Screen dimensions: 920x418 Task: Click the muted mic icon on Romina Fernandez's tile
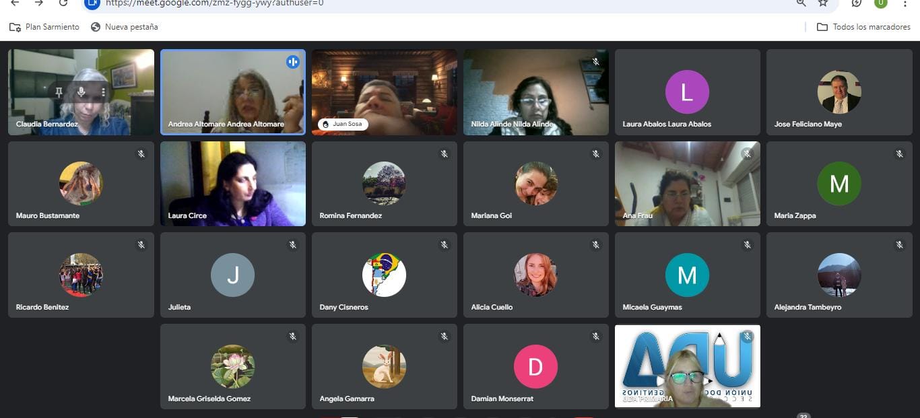[444, 153]
